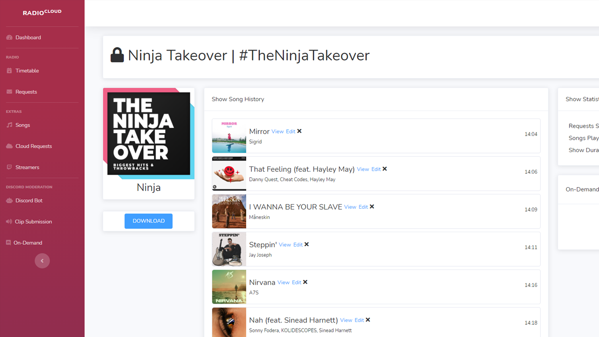View the song That Feeling

click(363, 169)
